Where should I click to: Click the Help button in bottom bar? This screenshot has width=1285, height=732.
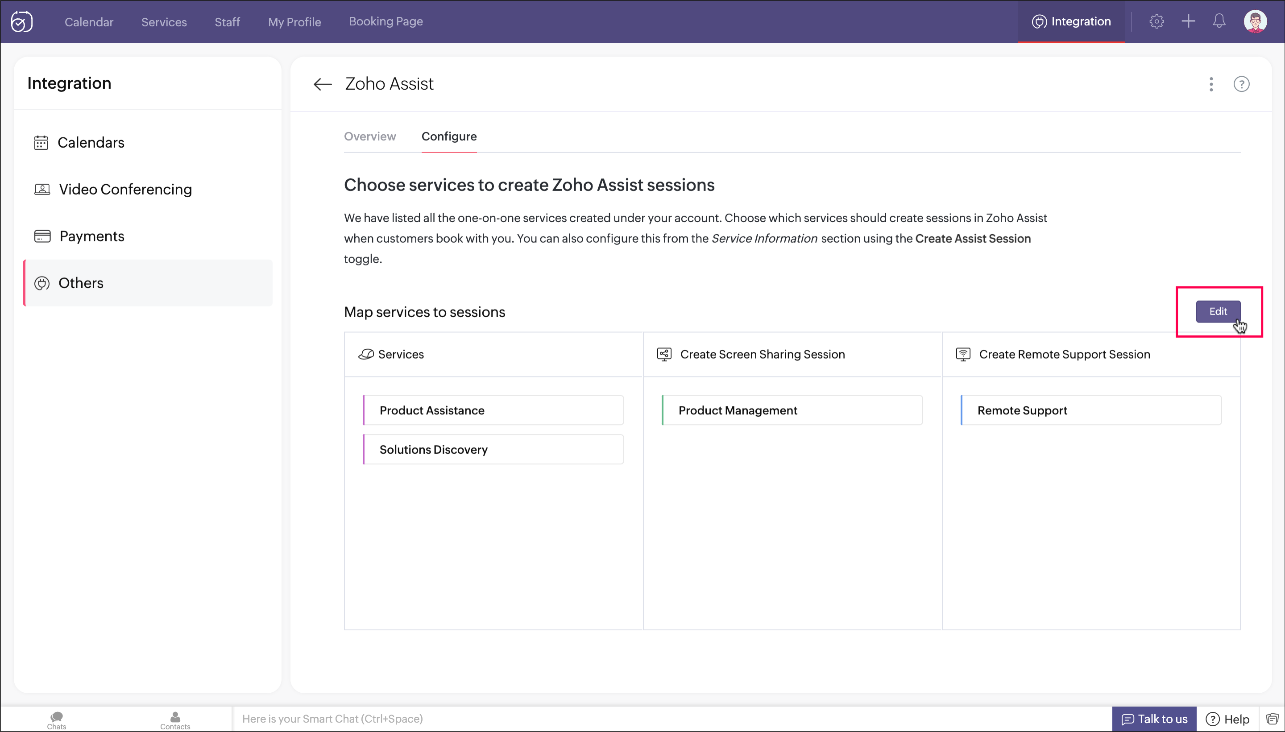[1227, 719]
